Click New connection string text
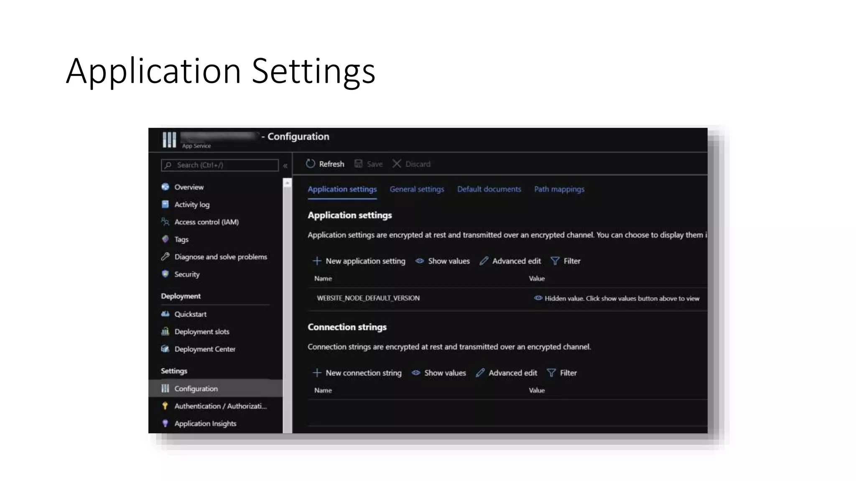 [364, 373]
